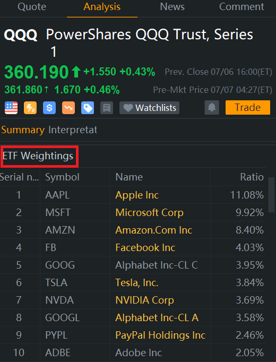The image size is (276, 362).
Task: Click the blue price tag icon
Action: pos(88,108)
